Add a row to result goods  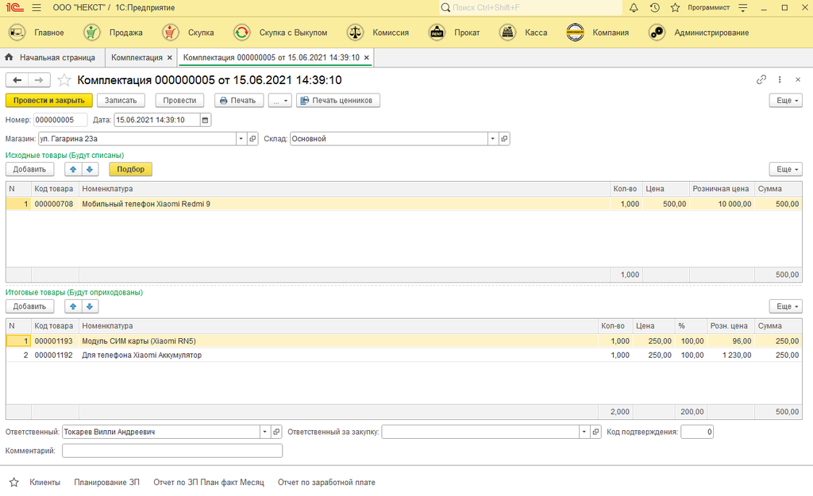[29, 306]
